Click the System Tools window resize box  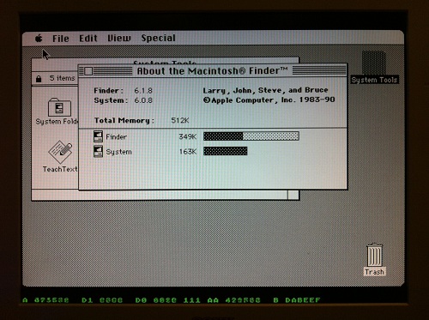[x=293, y=195]
